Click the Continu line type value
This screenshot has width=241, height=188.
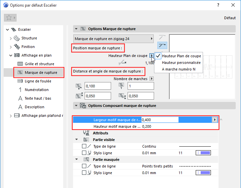point(149,146)
